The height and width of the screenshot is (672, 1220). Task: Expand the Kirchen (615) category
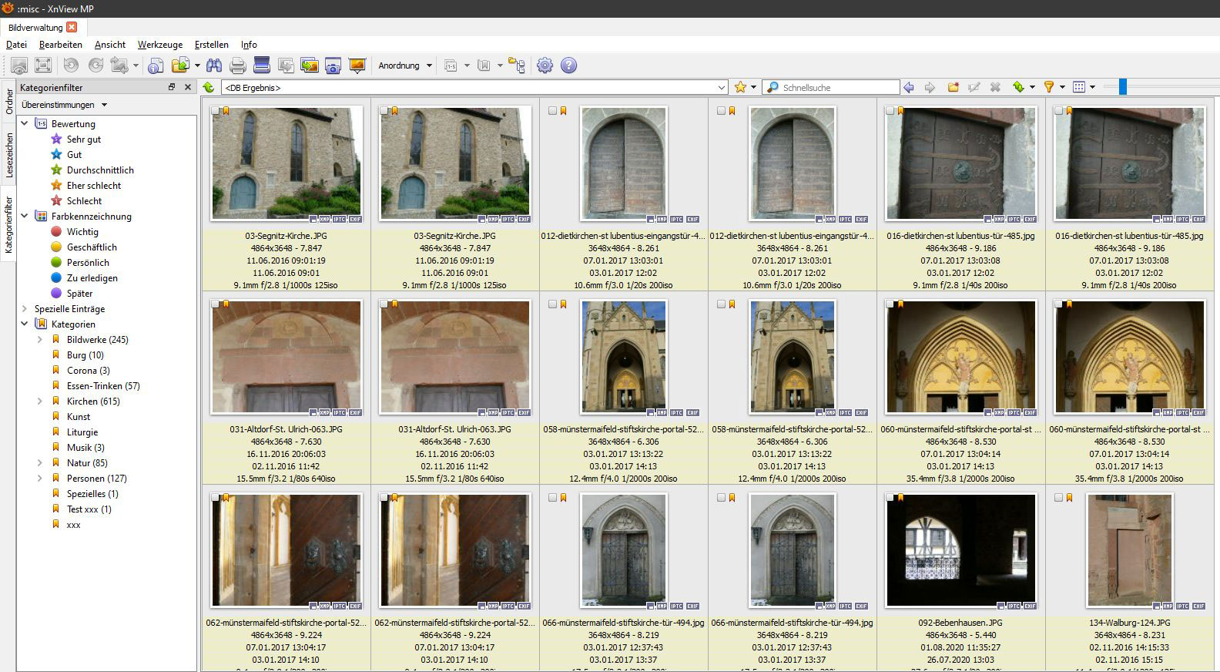(40, 401)
